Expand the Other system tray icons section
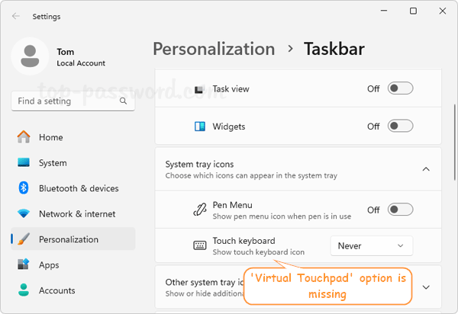 click(x=426, y=287)
